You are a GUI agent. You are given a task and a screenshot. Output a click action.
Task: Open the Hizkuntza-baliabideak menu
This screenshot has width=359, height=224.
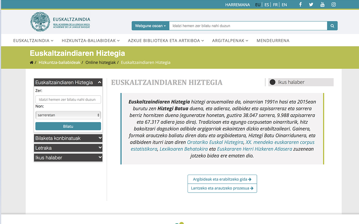tap(91, 41)
